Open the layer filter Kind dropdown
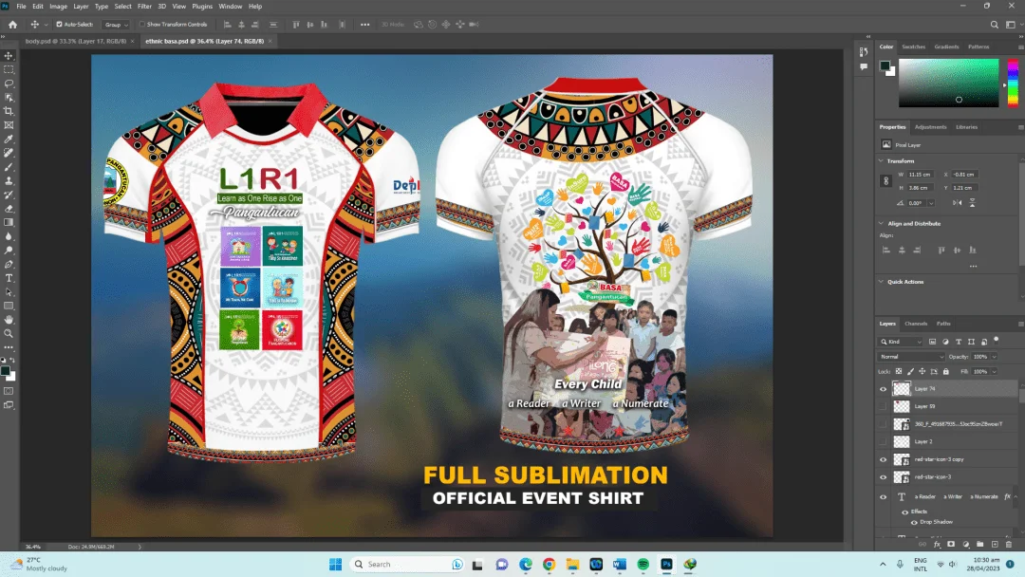1025x577 pixels. click(901, 342)
